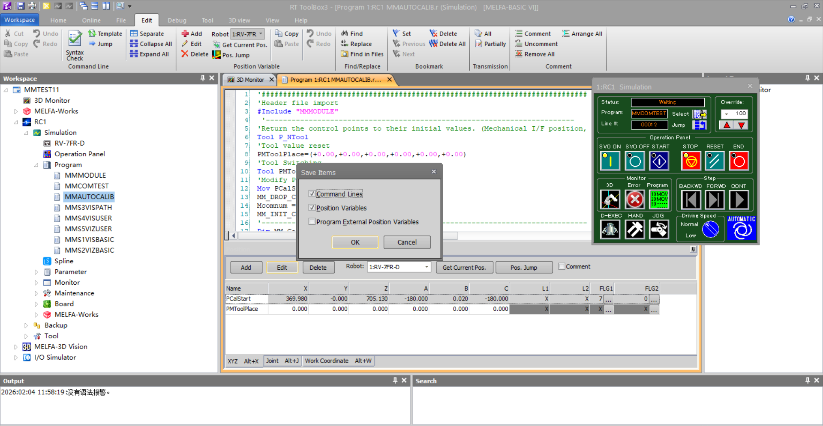The height and width of the screenshot is (426, 823).
Task: Toggle the Driving Speed Normal/Low switch
Action: 710,229
